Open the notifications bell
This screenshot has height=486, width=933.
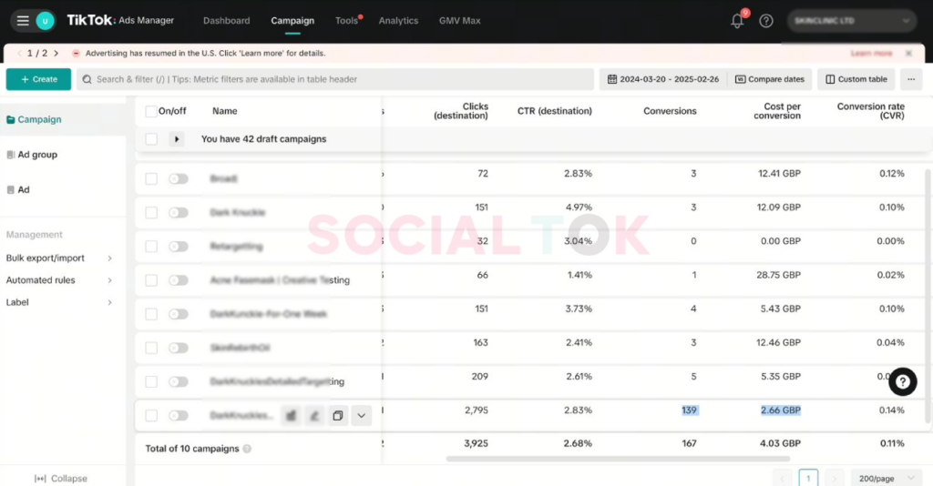point(737,21)
